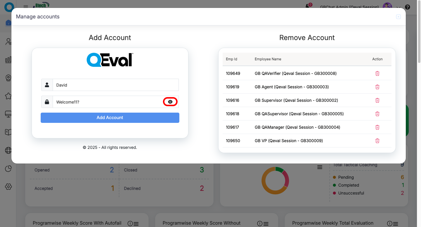This screenshot has width=421, height=227.
Task: Click trash icon for GB Supervisor
Action: (x=377, y=100)
